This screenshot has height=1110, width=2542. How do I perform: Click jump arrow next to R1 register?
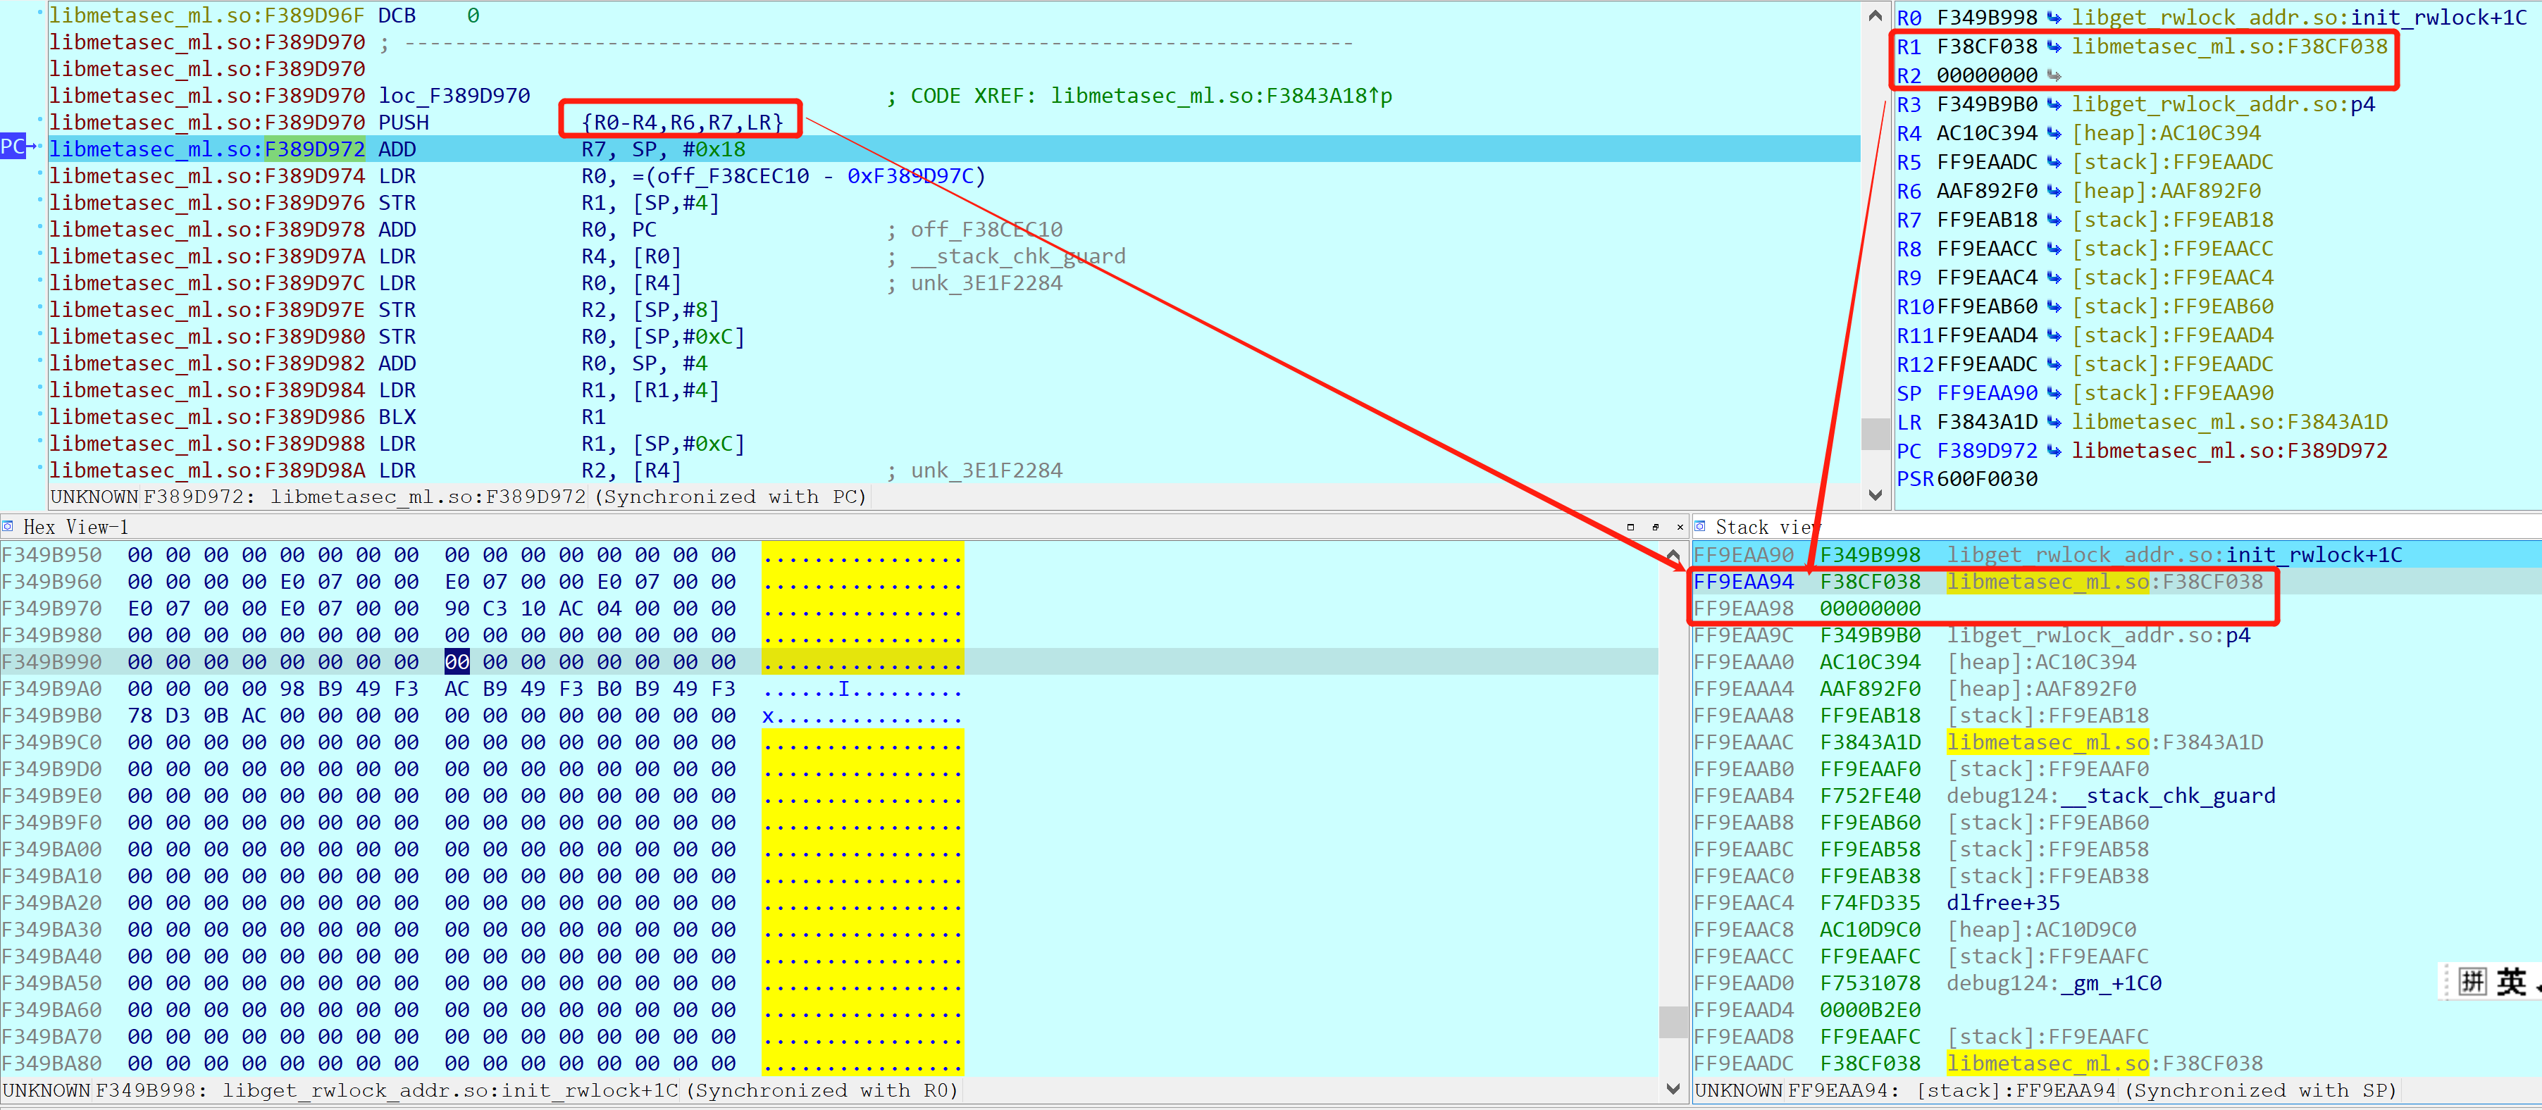coord(2054,46)
